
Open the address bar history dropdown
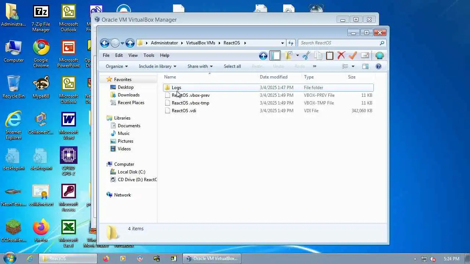point(282,43)
